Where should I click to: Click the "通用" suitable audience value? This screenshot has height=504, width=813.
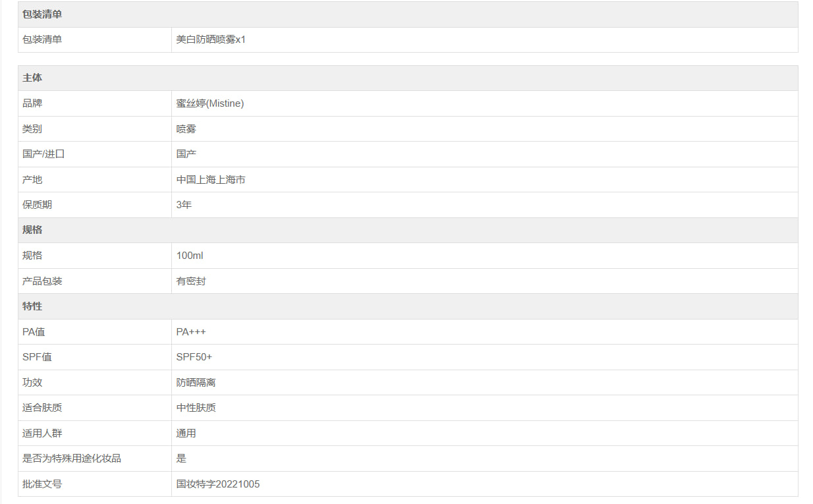coord(186,434)
